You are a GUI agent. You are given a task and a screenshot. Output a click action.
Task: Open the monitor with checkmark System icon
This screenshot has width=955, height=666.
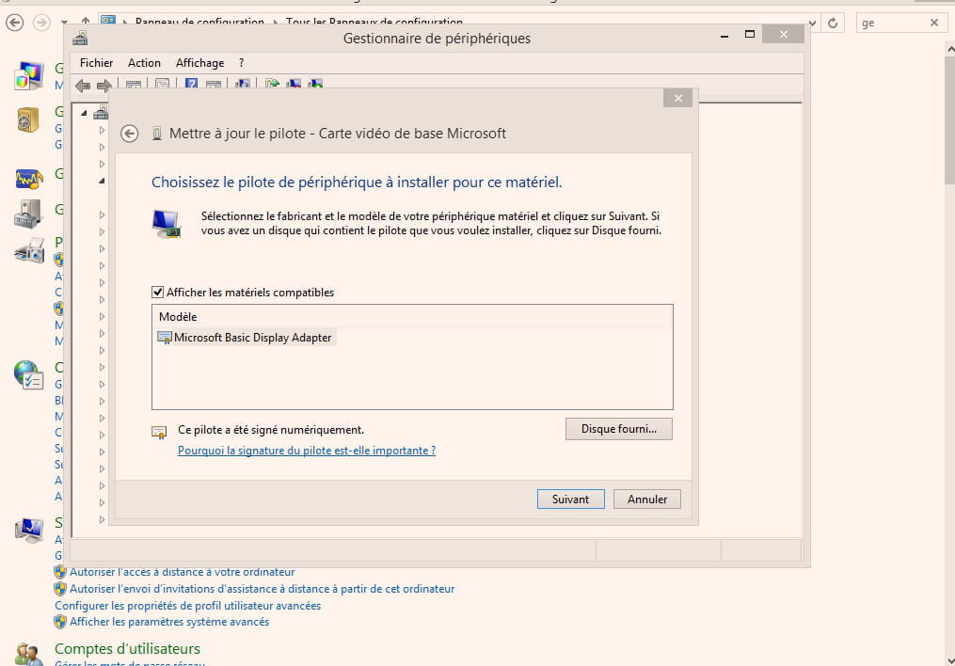pyautogui.click(x=28, y=530)
